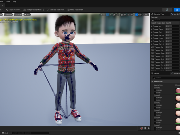This screenshot has width=180, height=135.
Task: Click the red Record animation button
Action: click(x=142, y=128)
